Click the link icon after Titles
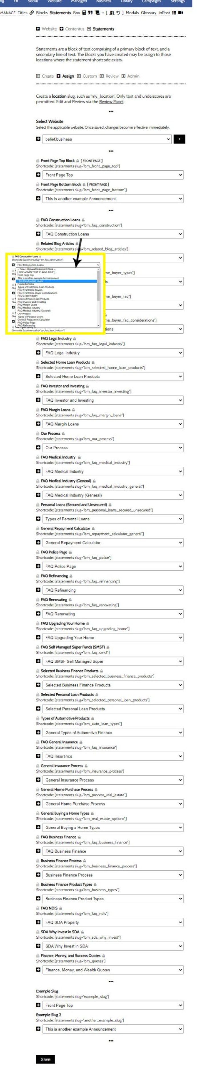Image resolution: width=200 pixels, height=1069 pixels. 32,13
